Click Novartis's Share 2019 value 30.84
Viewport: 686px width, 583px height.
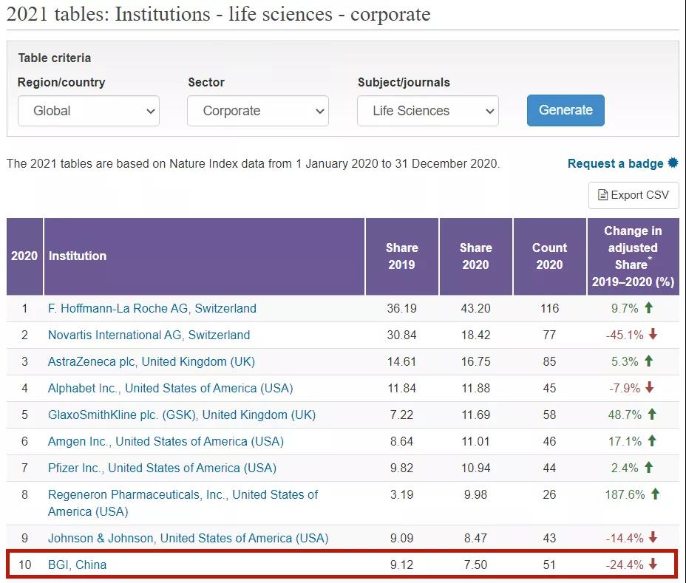tap(401, 335)
